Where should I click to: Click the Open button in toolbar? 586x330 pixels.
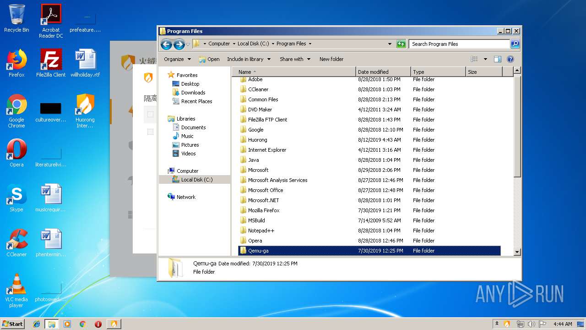(209, 59)
